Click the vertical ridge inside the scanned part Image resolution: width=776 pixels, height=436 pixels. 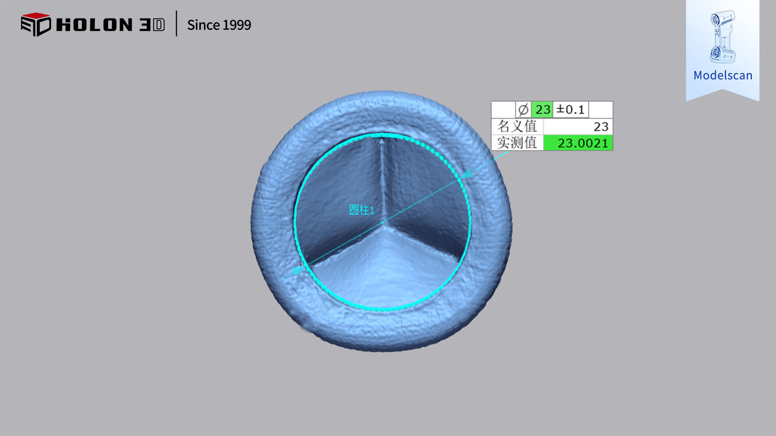(382, 181)
